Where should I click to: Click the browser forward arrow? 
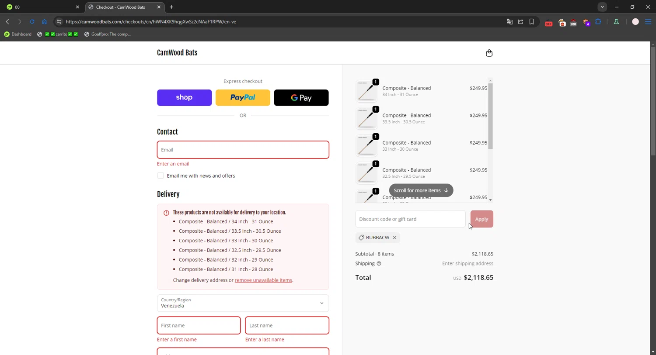click(20, 21)
